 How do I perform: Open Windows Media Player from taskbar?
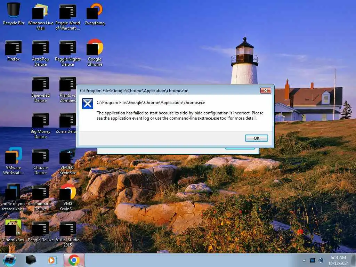[x=51, y=260]
